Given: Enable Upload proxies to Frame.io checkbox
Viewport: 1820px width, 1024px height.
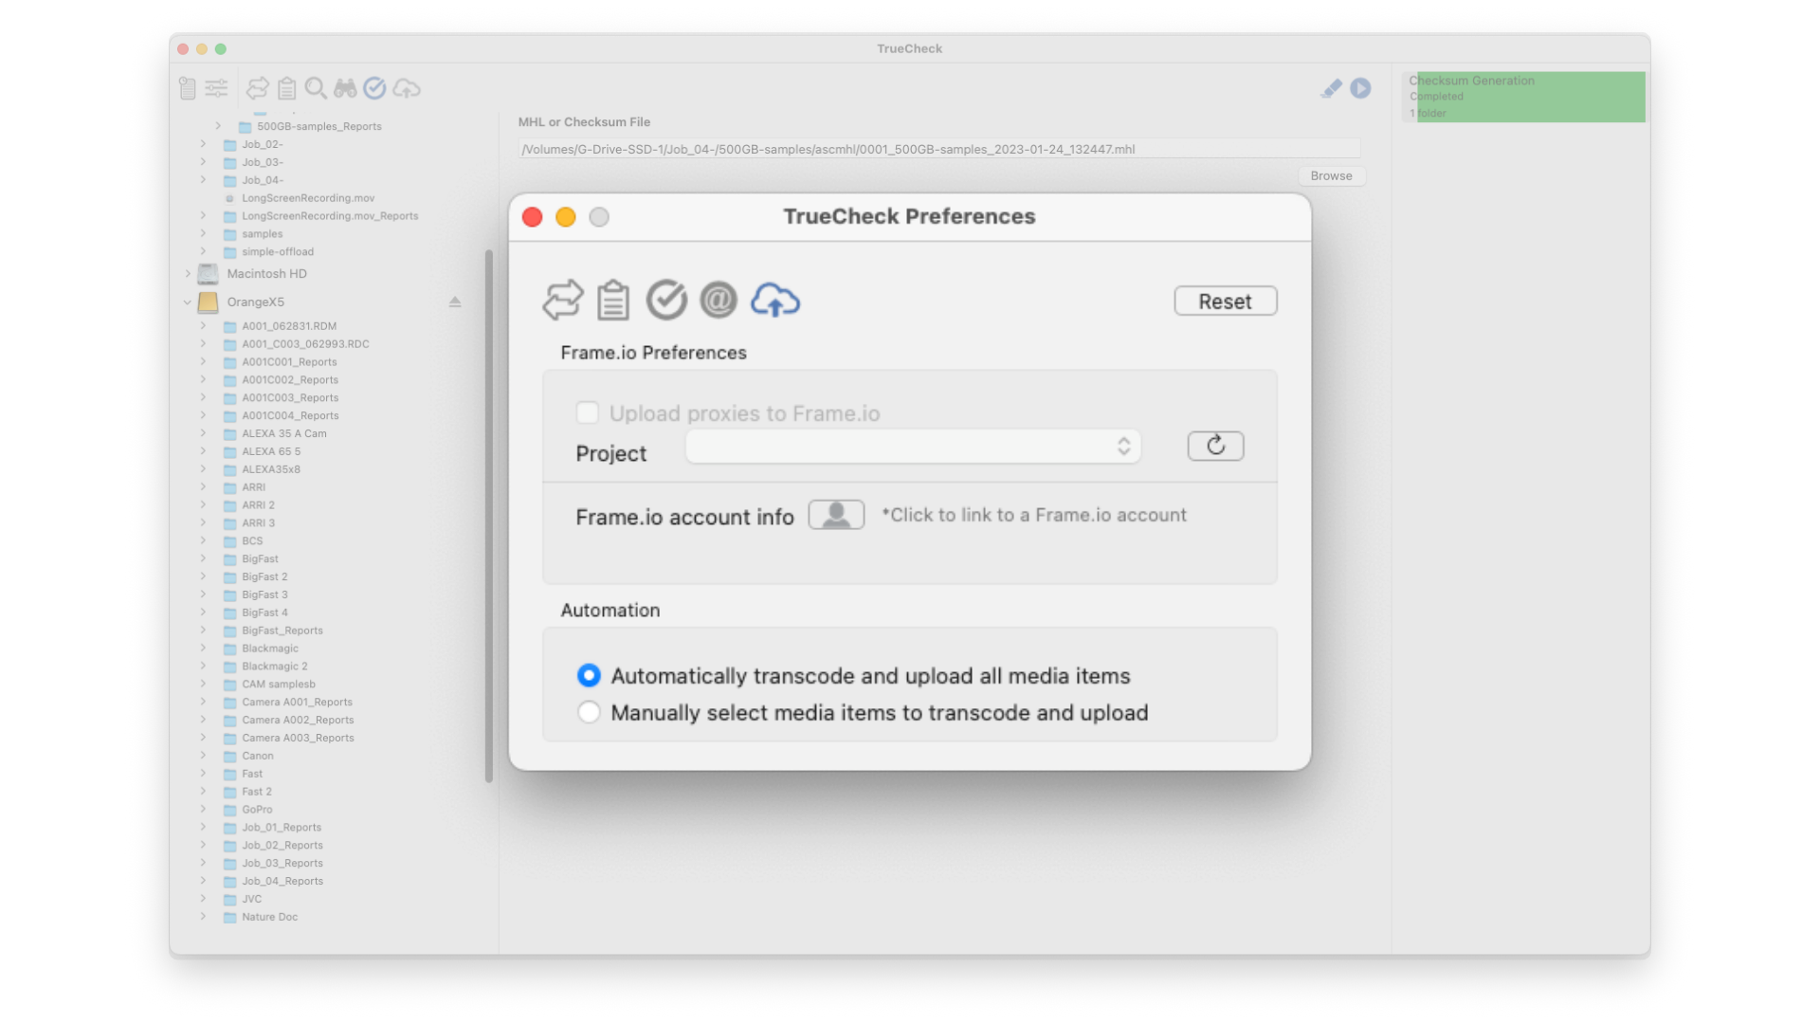Looking at the screenshot, I should 588,412.
